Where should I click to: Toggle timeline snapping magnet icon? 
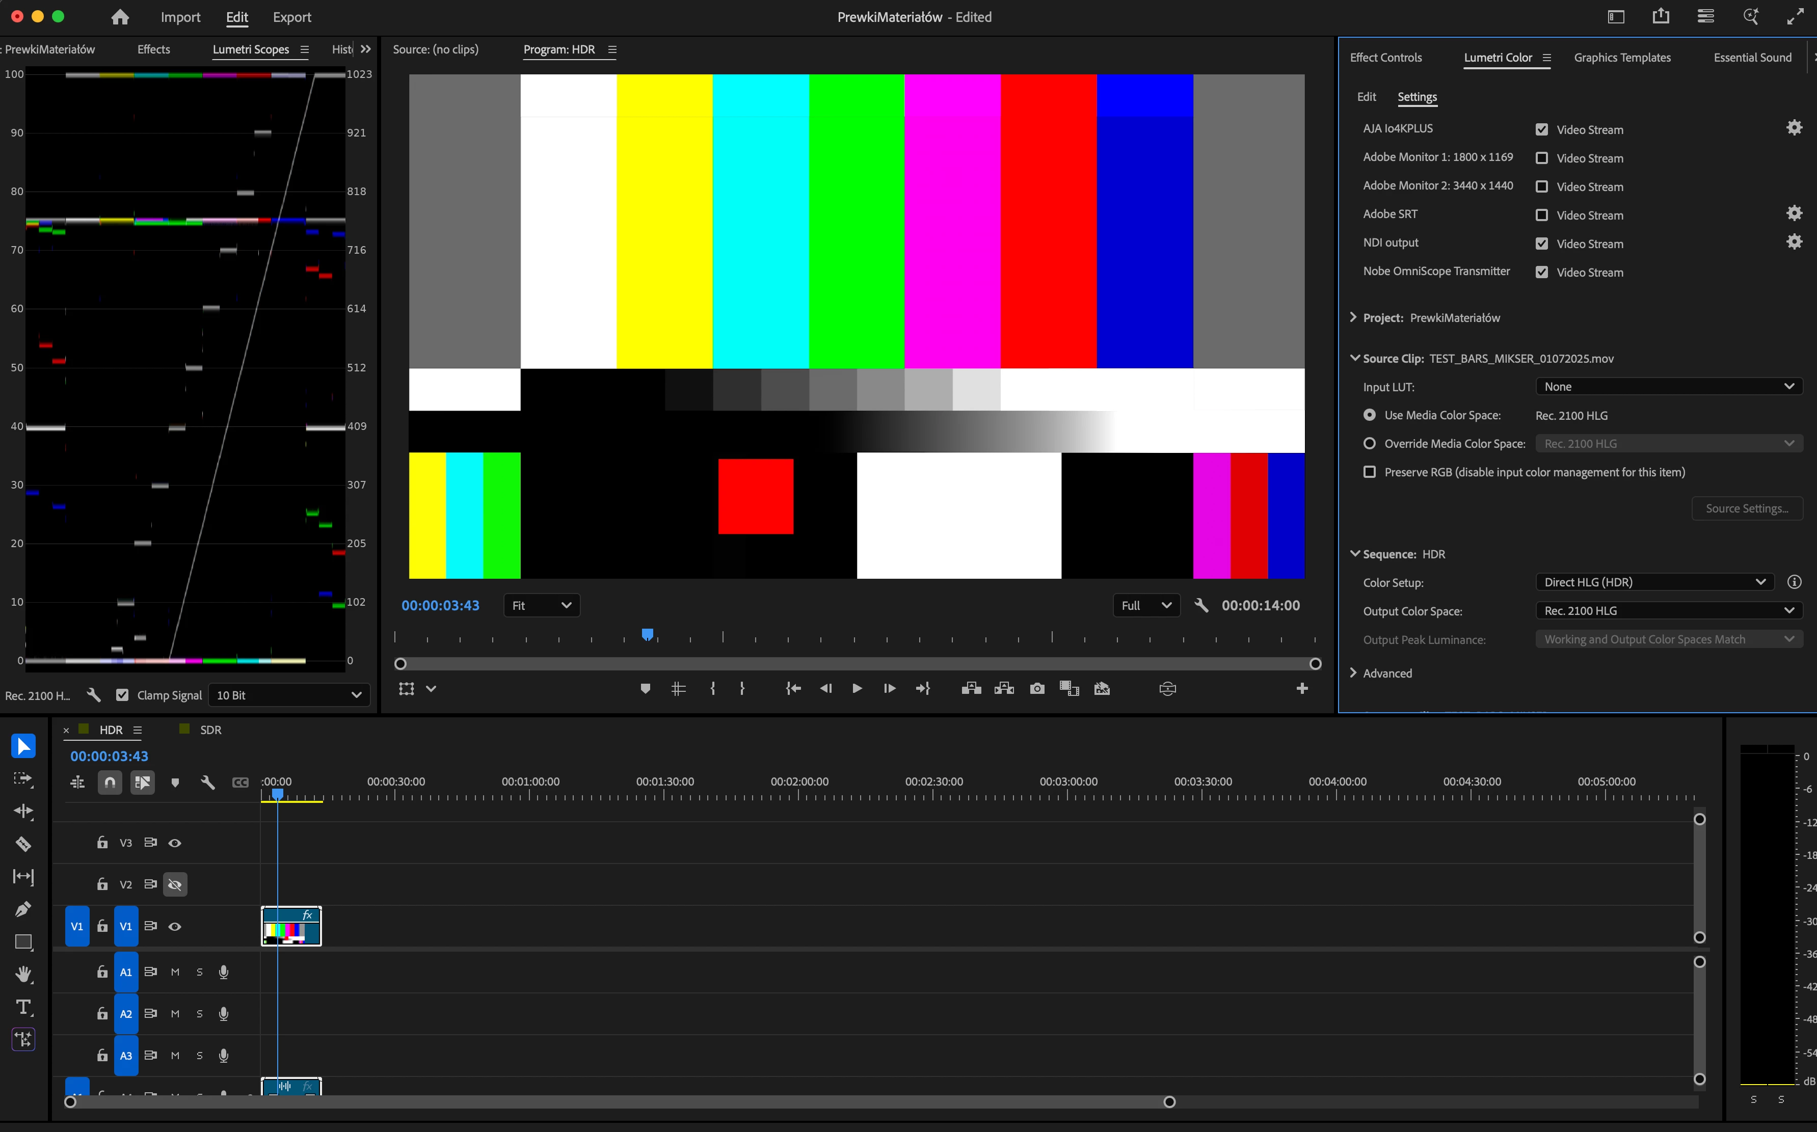(110, 783)
